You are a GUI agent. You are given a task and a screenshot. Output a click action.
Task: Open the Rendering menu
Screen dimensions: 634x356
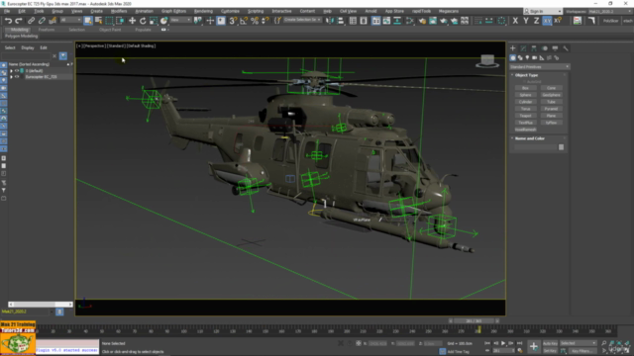203,11
